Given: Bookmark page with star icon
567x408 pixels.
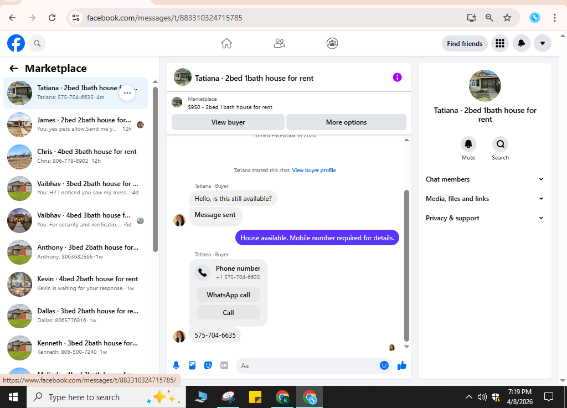Looking at the screenshot, I should (x=507, y=18).
